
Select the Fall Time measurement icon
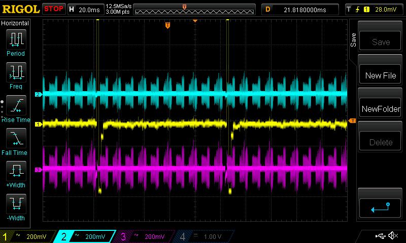(x=16, y=138)
